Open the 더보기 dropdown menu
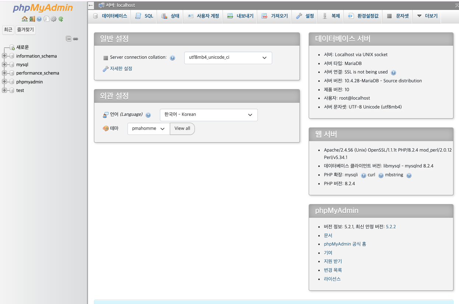This screenshot has height=304, width=459. point(427,16)
